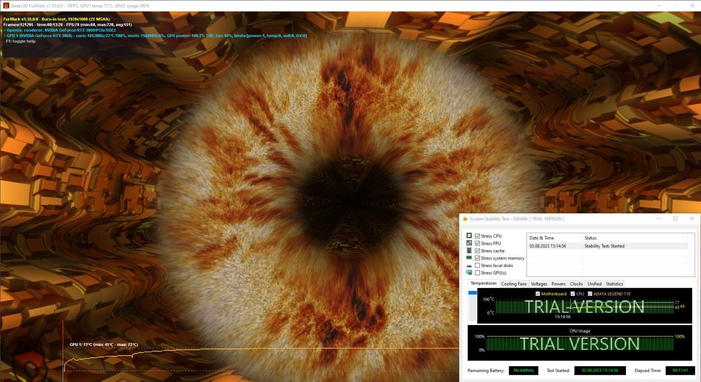
Task: Enable the Stress GPU(s) checkbox
Action: coord(478,273)
